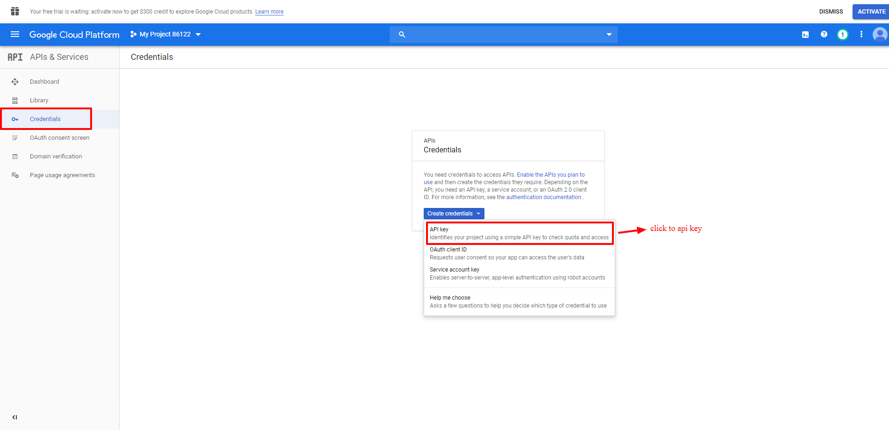The width and height of the screenshot is (889, 430).
Task: Open the three-dot settings menu
Action: click(861, 35)
